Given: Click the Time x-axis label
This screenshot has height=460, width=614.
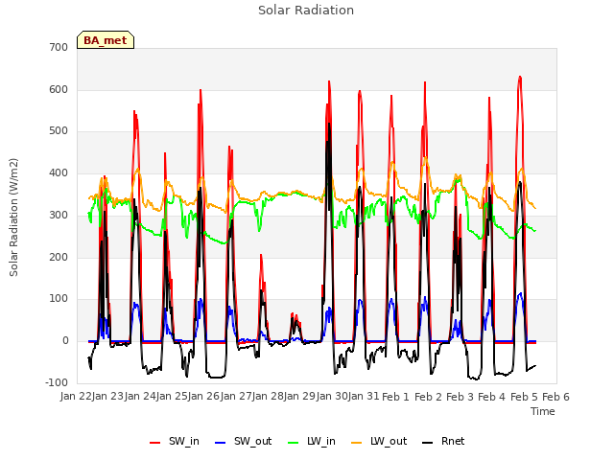Looking at the screenshot, I should tap(543, 411).
